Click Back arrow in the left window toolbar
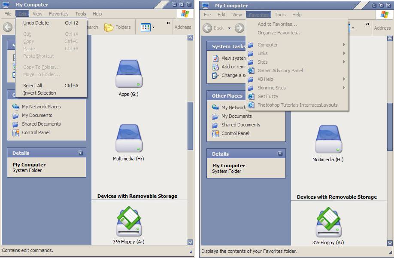 (8, 27)
